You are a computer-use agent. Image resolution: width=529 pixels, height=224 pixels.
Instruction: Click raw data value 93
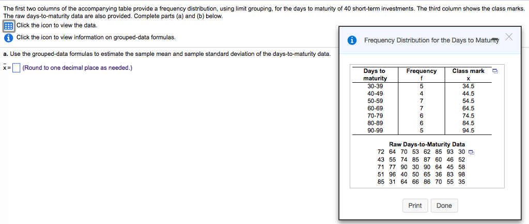click(x=450, y=152)
